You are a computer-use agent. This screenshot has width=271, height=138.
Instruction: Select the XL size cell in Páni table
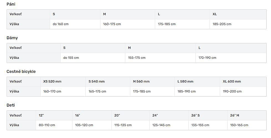238,14
